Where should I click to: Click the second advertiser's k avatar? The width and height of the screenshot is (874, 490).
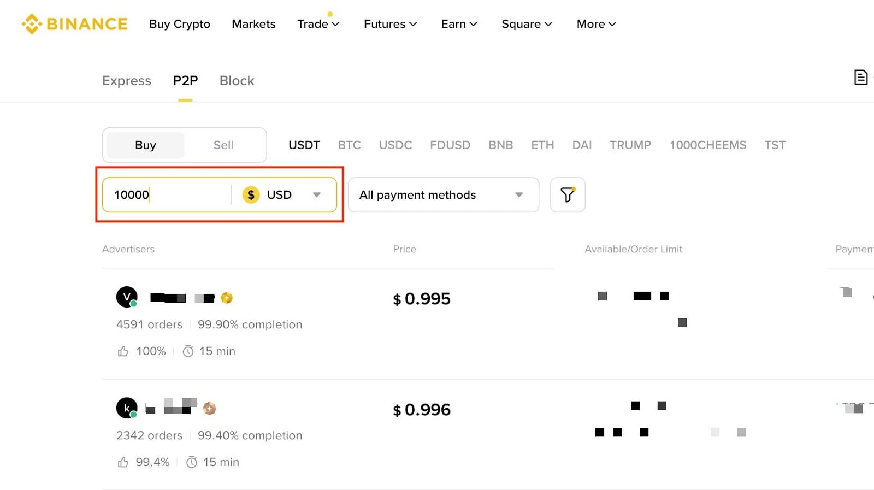click(127, 408)
